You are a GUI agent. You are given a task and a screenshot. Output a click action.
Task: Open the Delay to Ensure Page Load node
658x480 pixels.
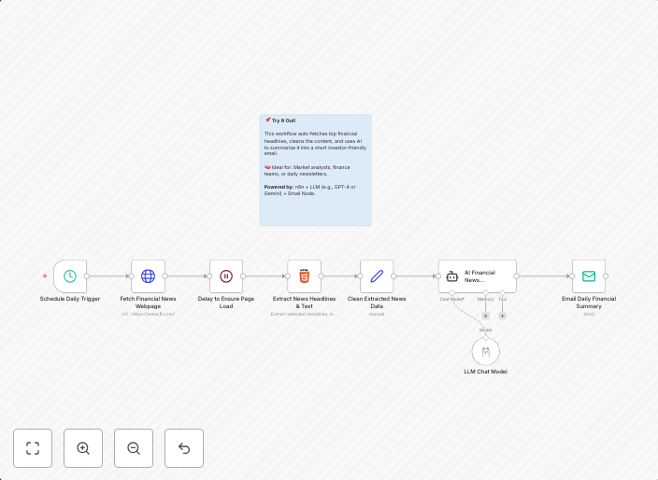coord(226,276)
